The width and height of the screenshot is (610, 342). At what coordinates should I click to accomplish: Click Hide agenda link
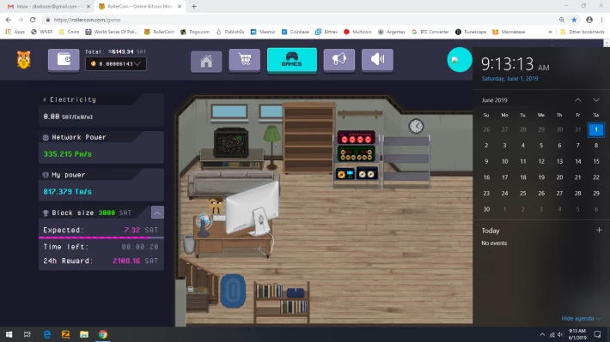click(581, 318)
